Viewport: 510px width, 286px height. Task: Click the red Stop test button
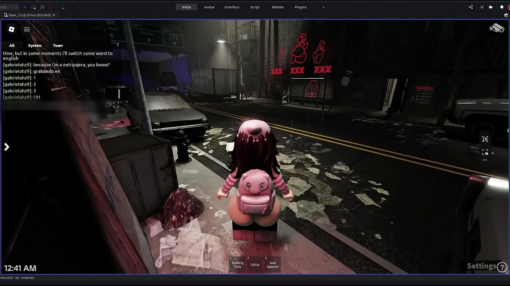(x=51, y=7)
